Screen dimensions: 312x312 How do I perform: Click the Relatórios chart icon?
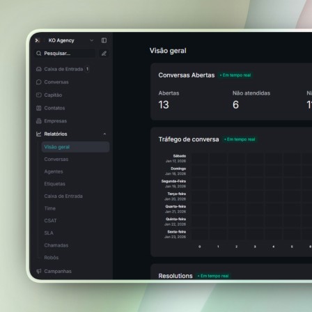click(39, 134)
